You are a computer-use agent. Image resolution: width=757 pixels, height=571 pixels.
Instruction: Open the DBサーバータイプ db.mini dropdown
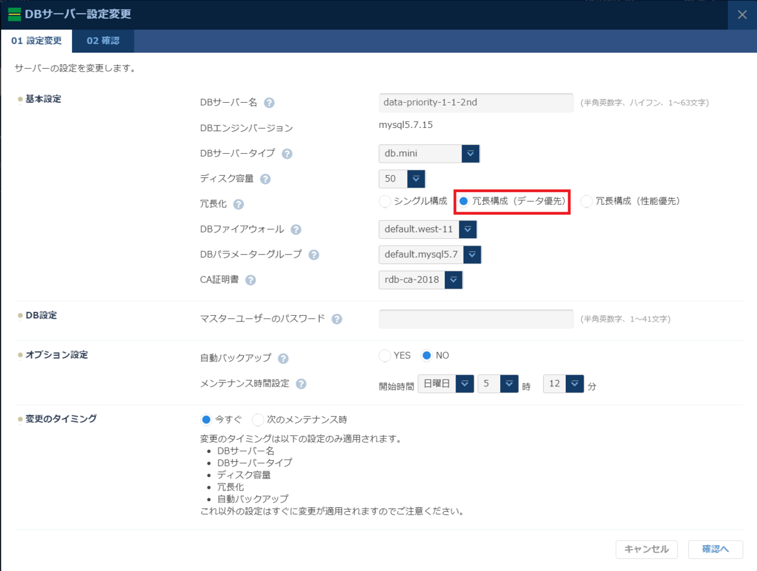tap(471, 154)
